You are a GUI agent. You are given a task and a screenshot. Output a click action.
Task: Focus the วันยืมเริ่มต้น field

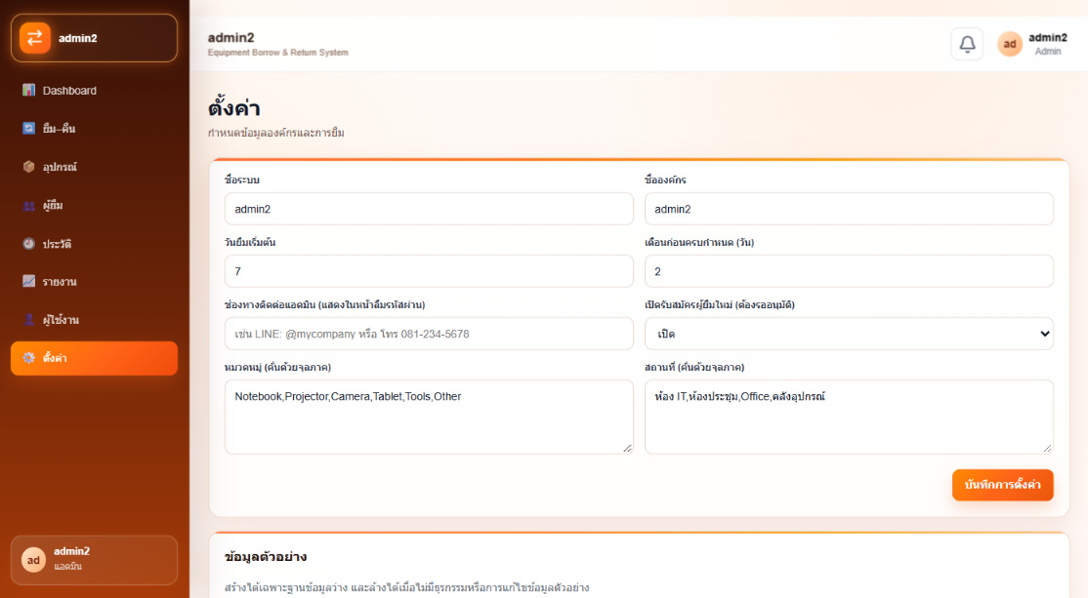(429, 271)
